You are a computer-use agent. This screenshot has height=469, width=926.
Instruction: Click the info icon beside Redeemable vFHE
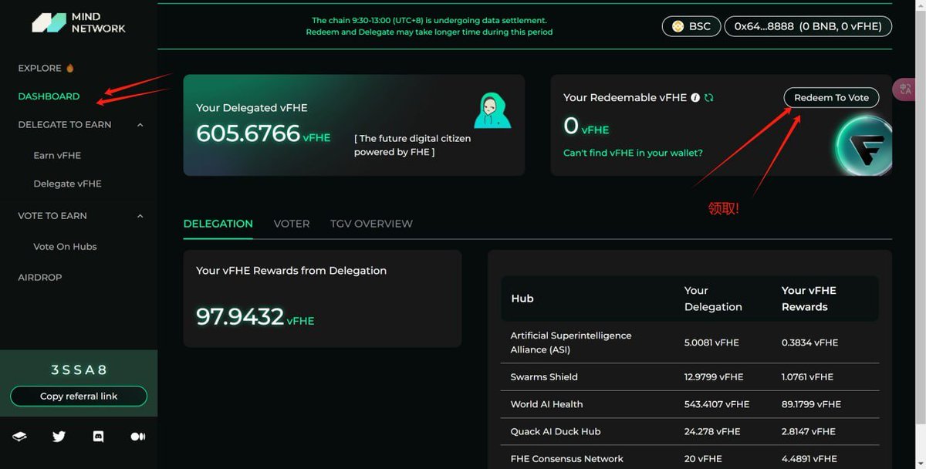[695, 98]
